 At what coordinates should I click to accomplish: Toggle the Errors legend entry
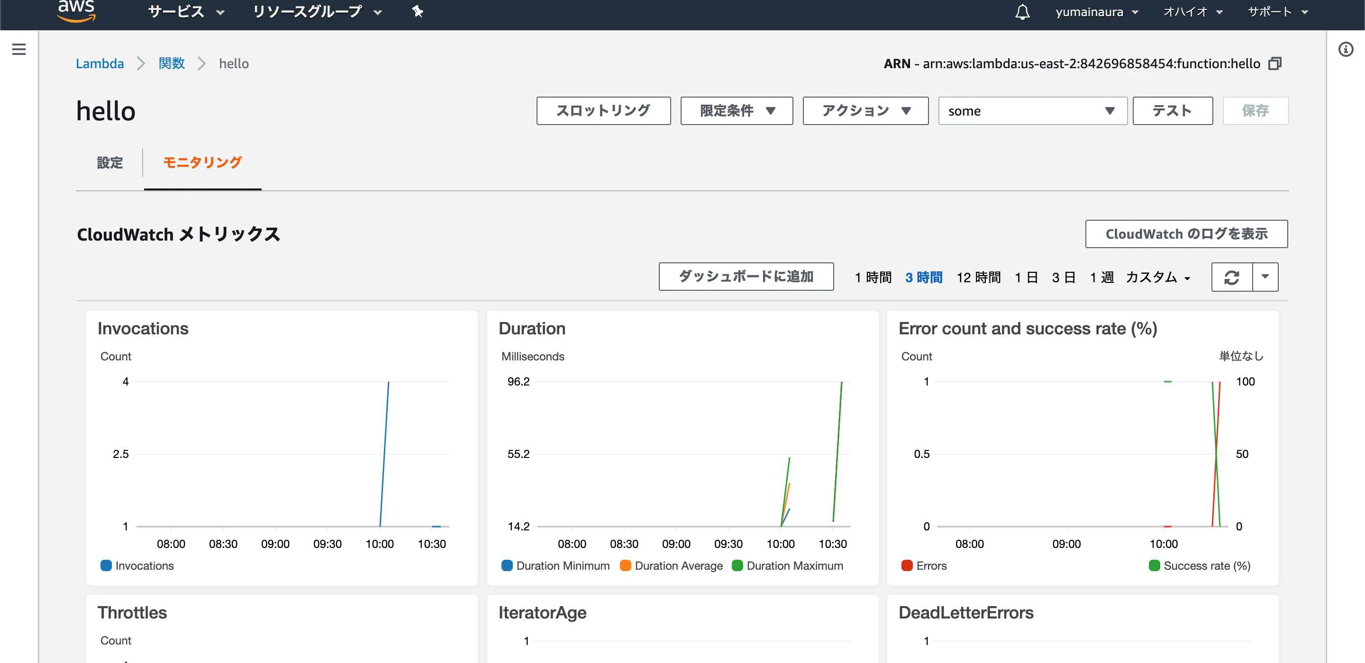pyautogui.click(x=924, y=565)
